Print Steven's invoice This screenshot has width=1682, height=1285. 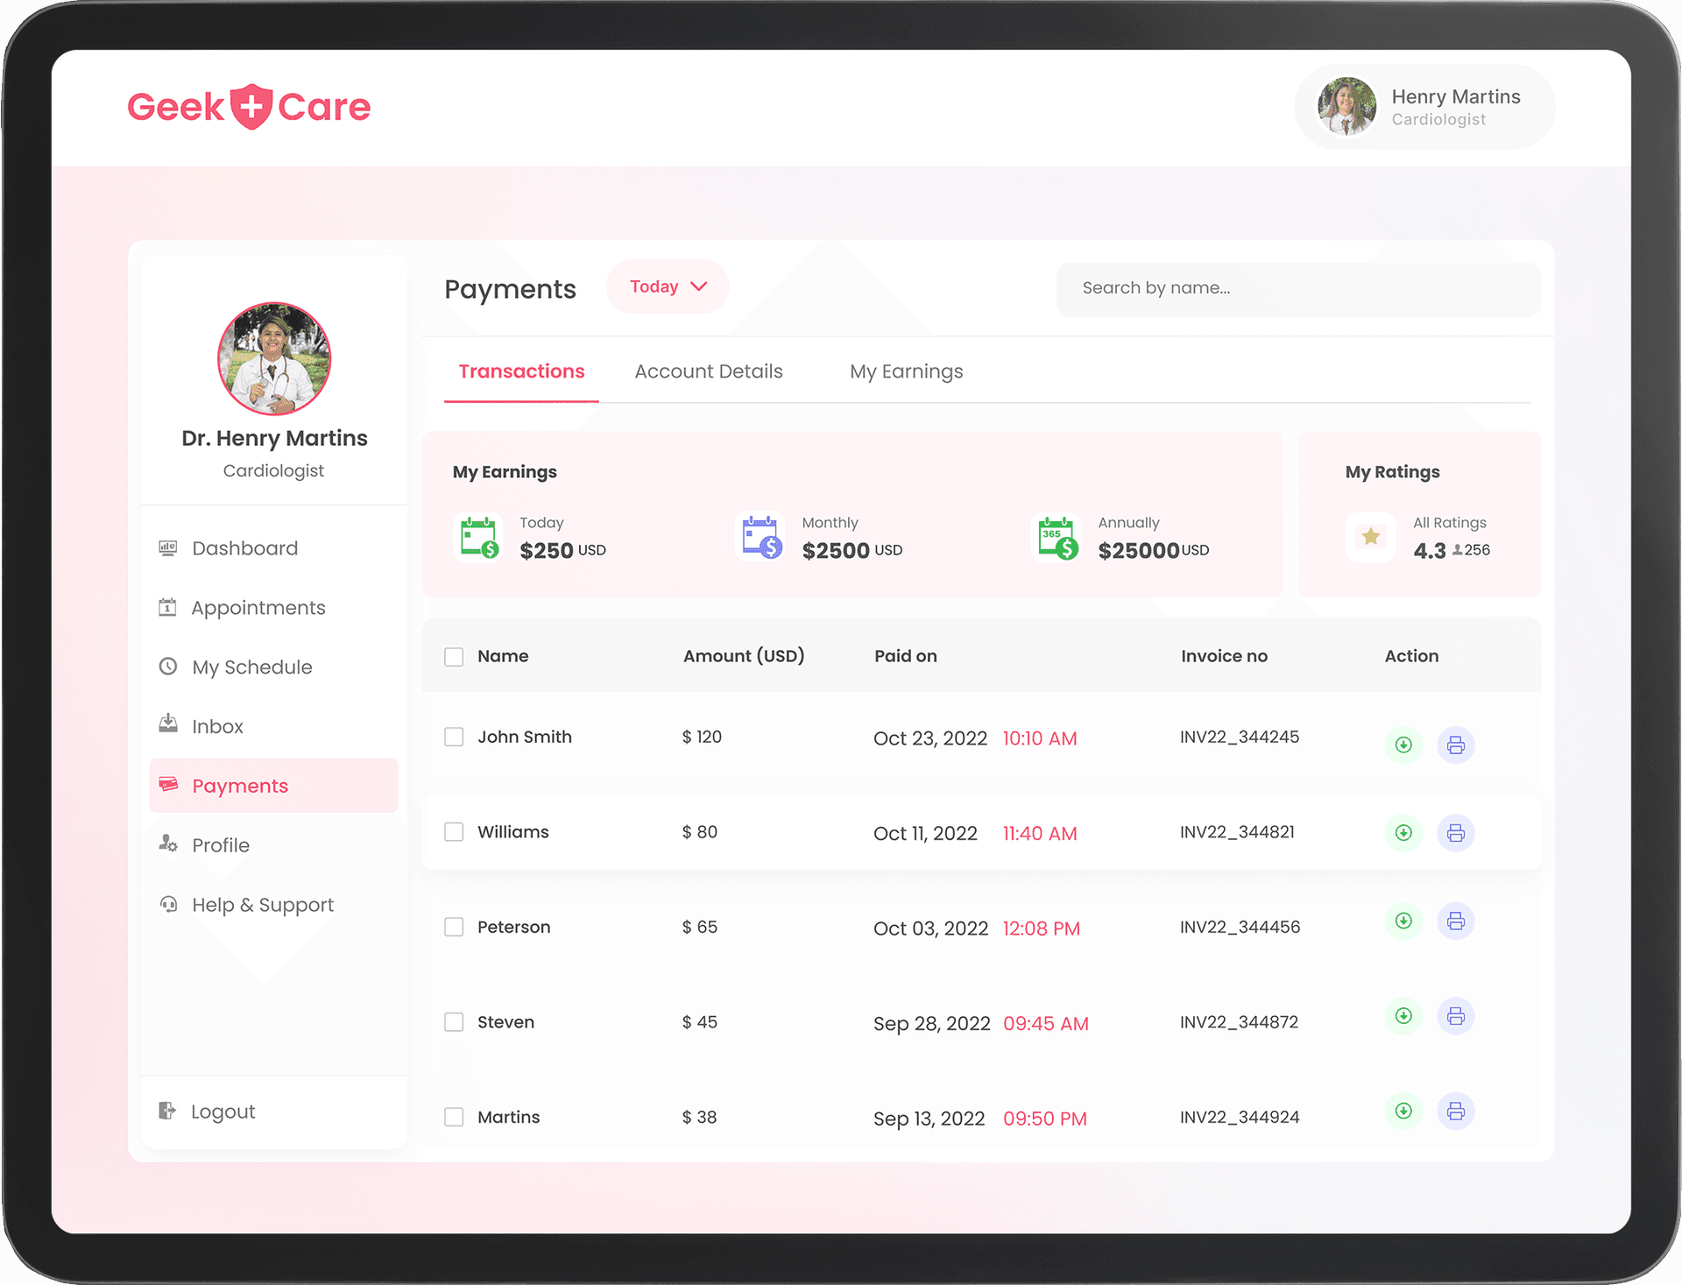click(x=1456, y=1016)
